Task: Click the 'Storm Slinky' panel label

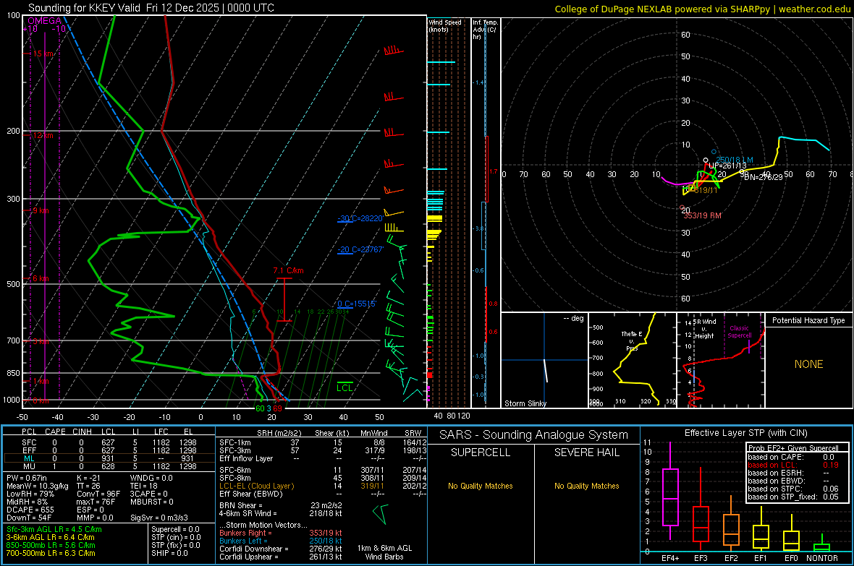Action: click(525, 403)
